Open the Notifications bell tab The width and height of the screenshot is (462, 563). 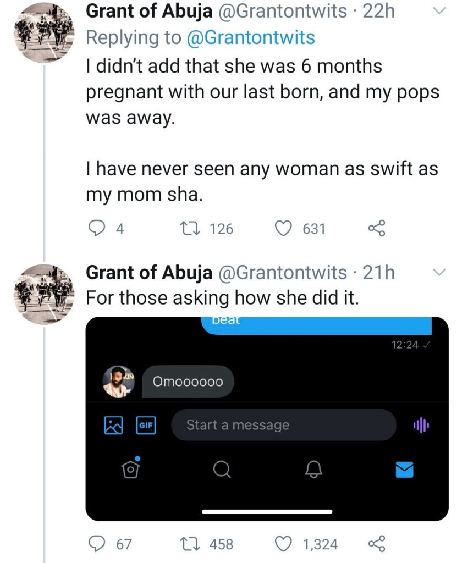point(313,469)
